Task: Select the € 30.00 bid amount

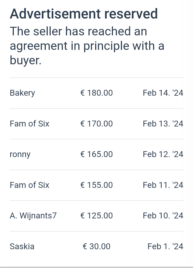Action: [96, 247]
